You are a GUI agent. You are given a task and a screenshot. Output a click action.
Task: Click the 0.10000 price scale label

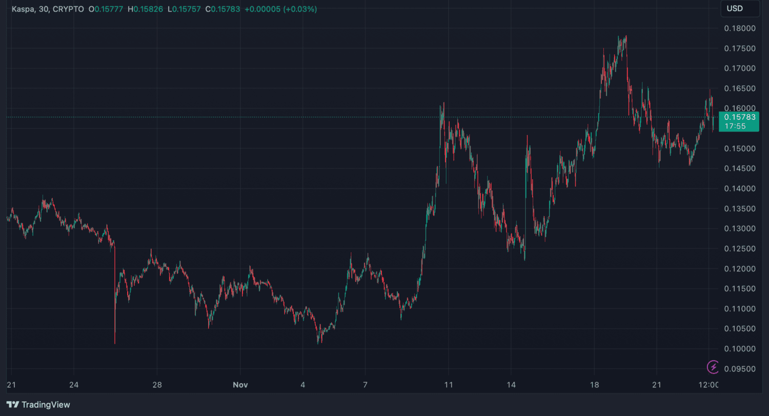click(739, 349)
